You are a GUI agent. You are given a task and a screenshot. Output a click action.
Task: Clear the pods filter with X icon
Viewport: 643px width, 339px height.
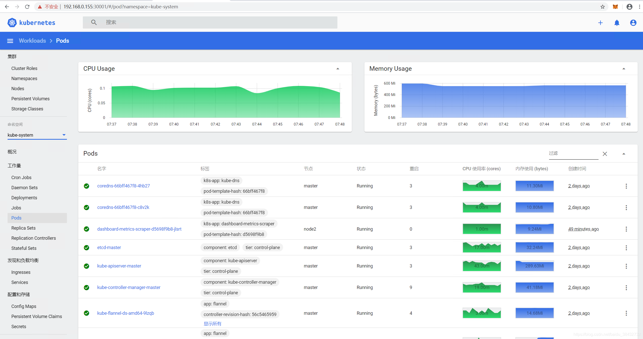point(605,154)
